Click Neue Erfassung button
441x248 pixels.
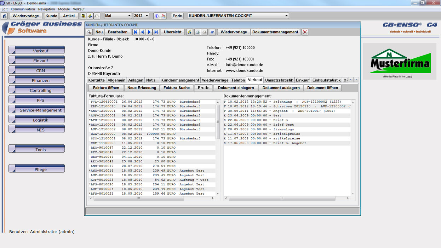142,88
